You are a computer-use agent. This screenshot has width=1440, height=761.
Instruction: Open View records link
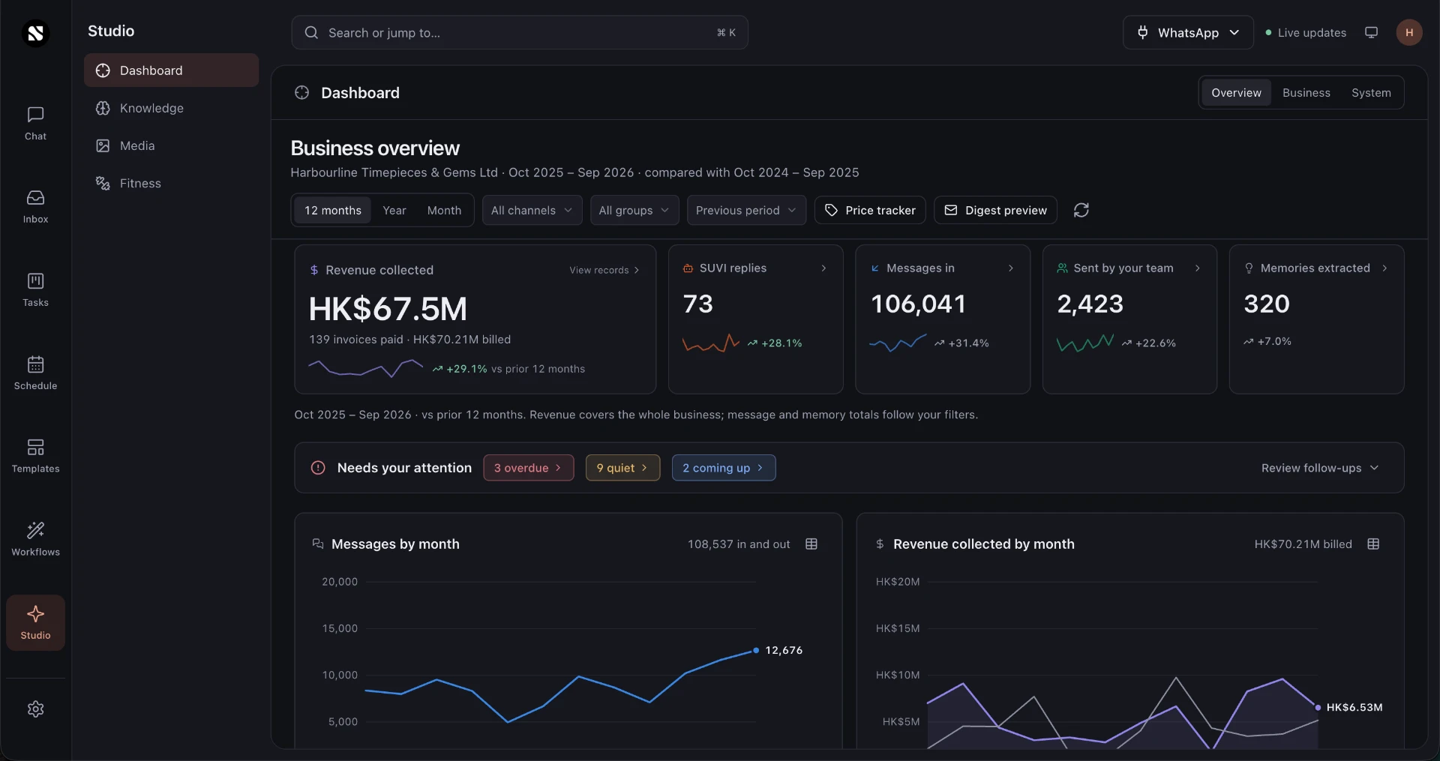[604, 270]
